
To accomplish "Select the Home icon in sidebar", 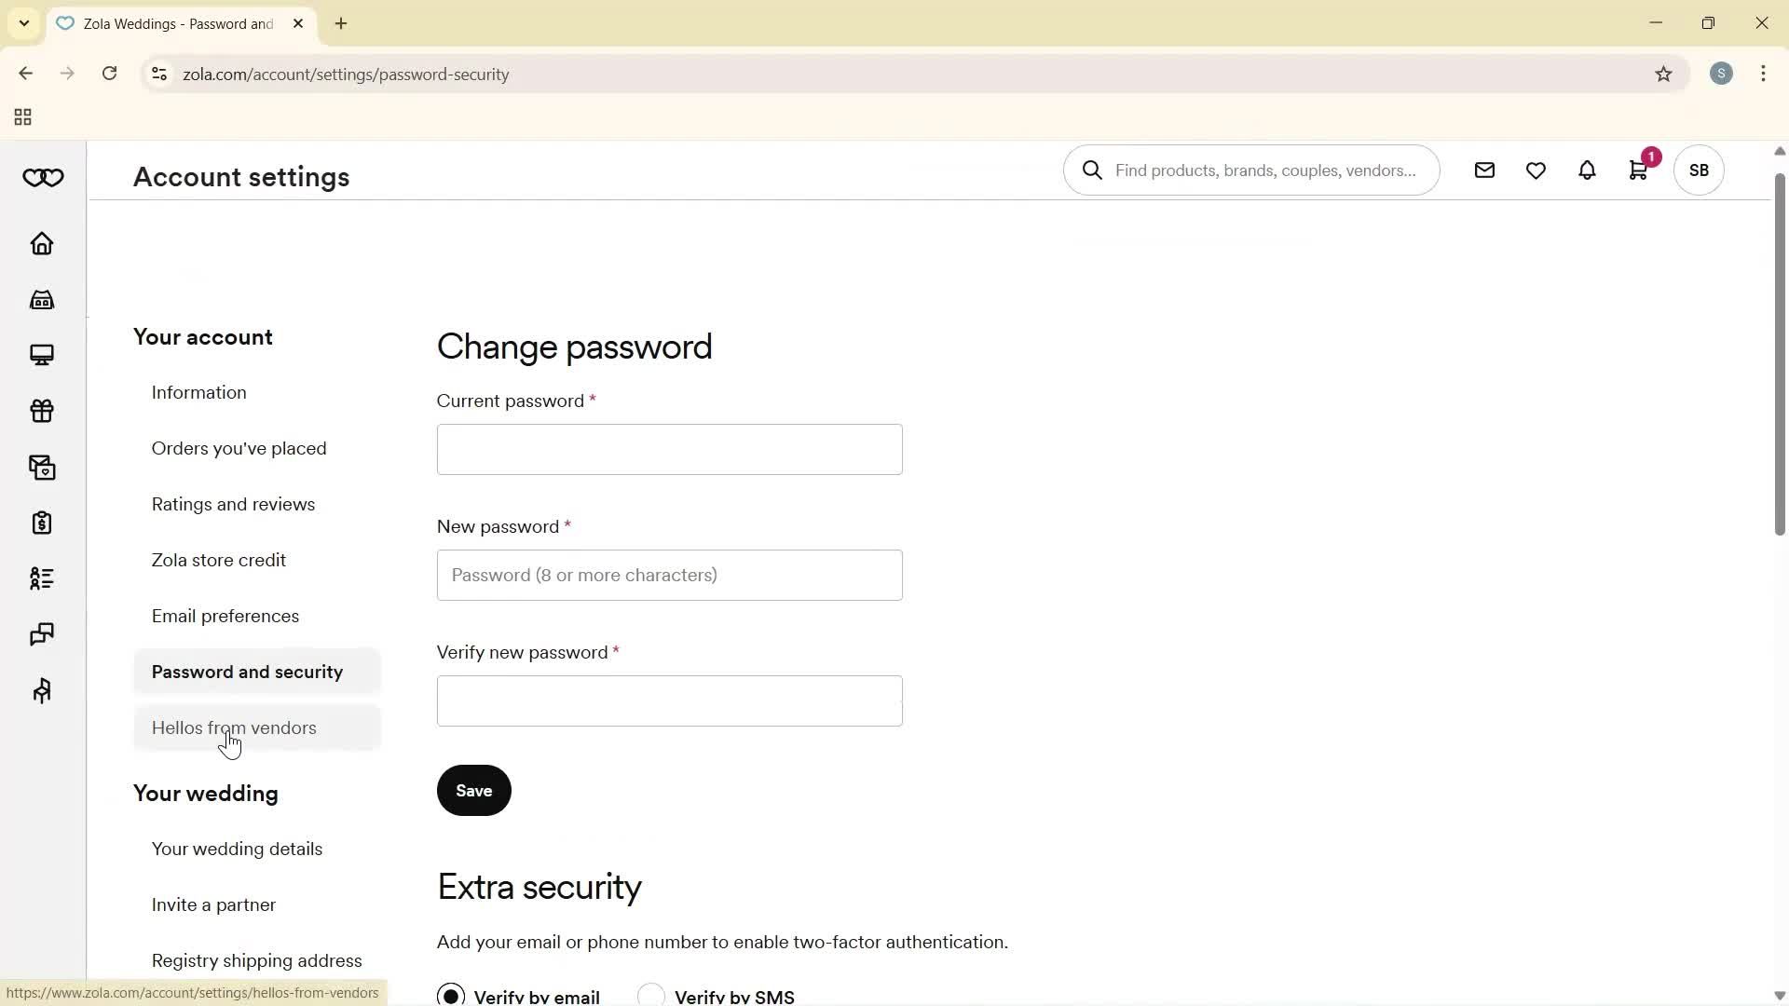I will (x=42, y=243).
